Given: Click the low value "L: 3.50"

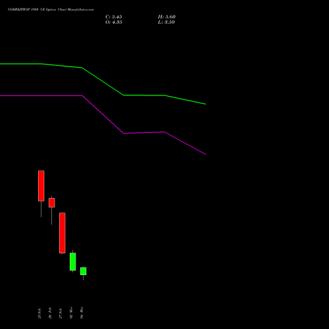Looking at the screenshot, I should pyautogui.click(x=166, y=22).
